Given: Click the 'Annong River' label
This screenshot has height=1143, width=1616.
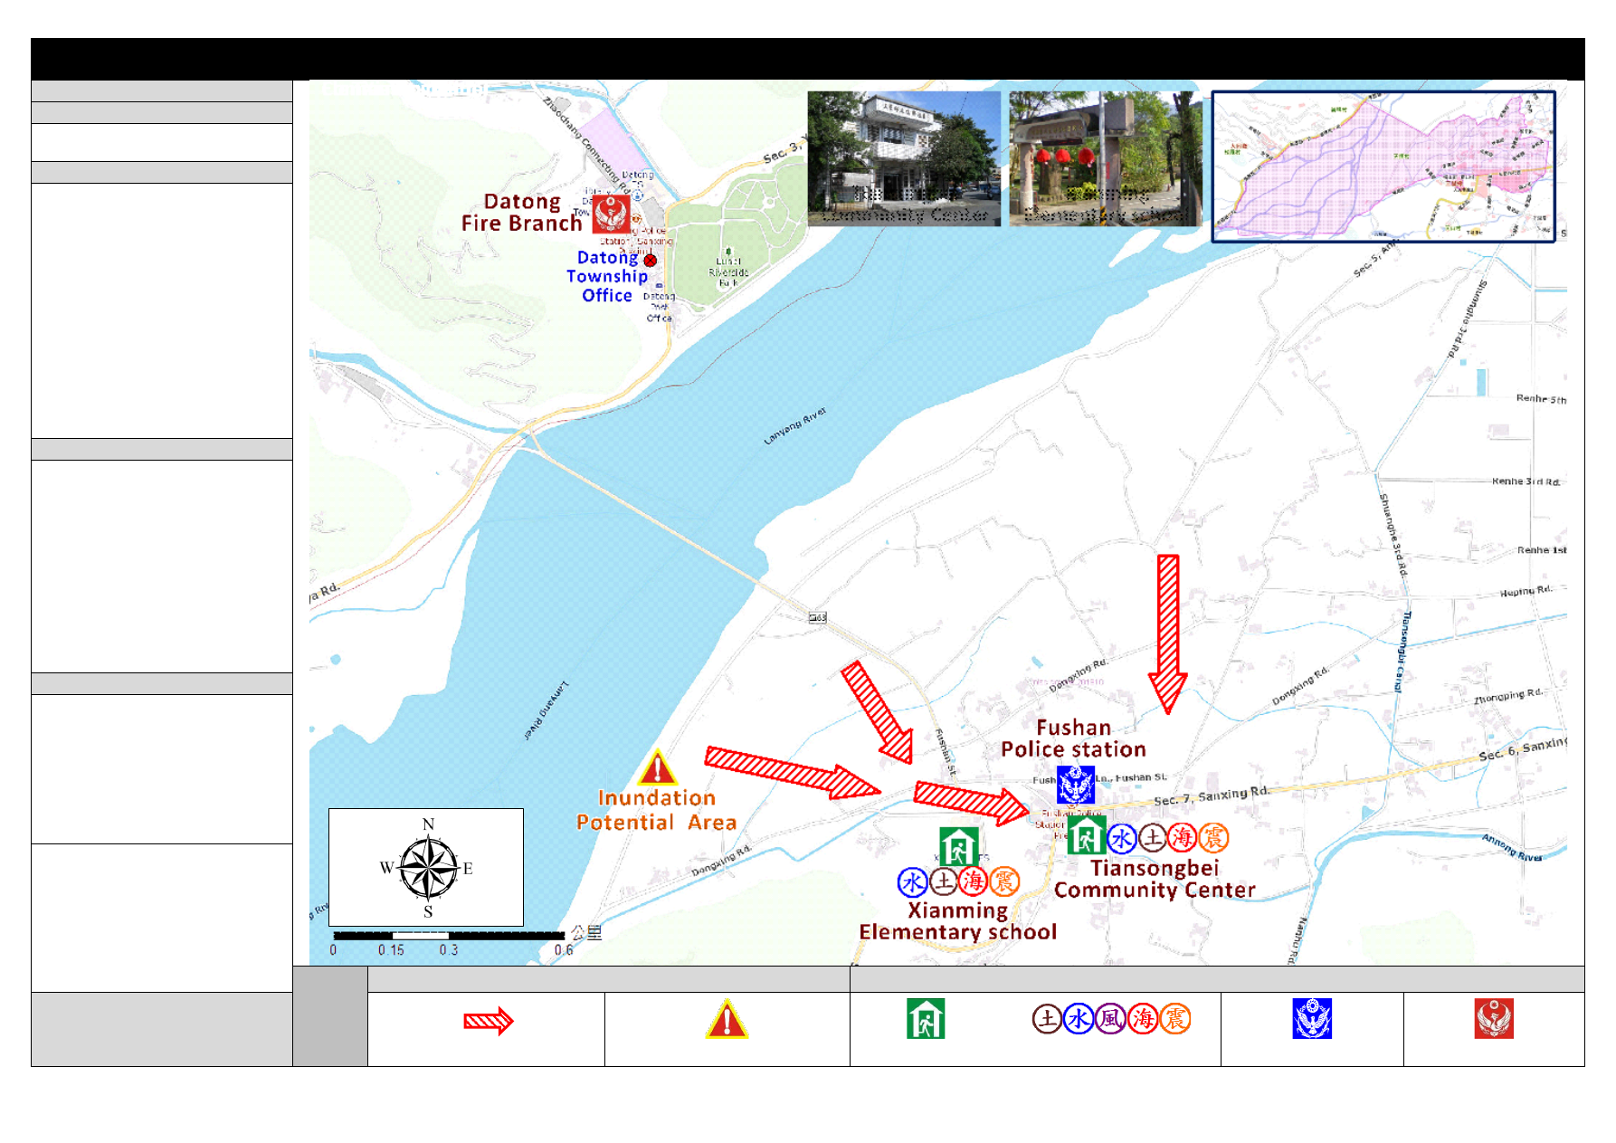Looking at the screenshot, I should (1512, 847).
